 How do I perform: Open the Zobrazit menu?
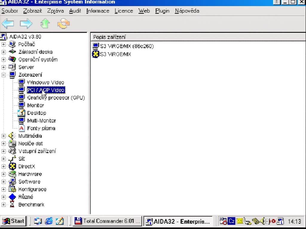tap(32, 11)
